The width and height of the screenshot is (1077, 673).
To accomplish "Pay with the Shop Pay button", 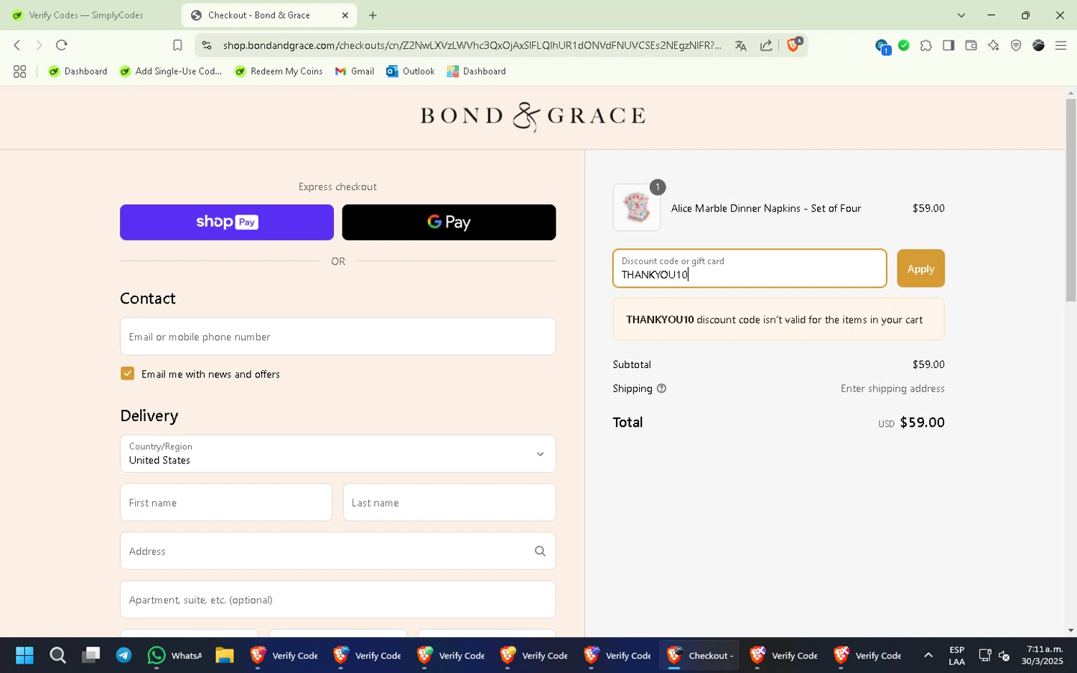I will click(x=227, y=222).
